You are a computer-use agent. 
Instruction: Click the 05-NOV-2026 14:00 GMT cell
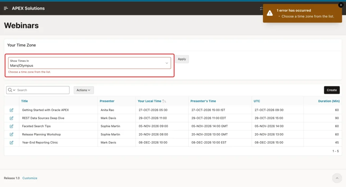pos(209,126)
